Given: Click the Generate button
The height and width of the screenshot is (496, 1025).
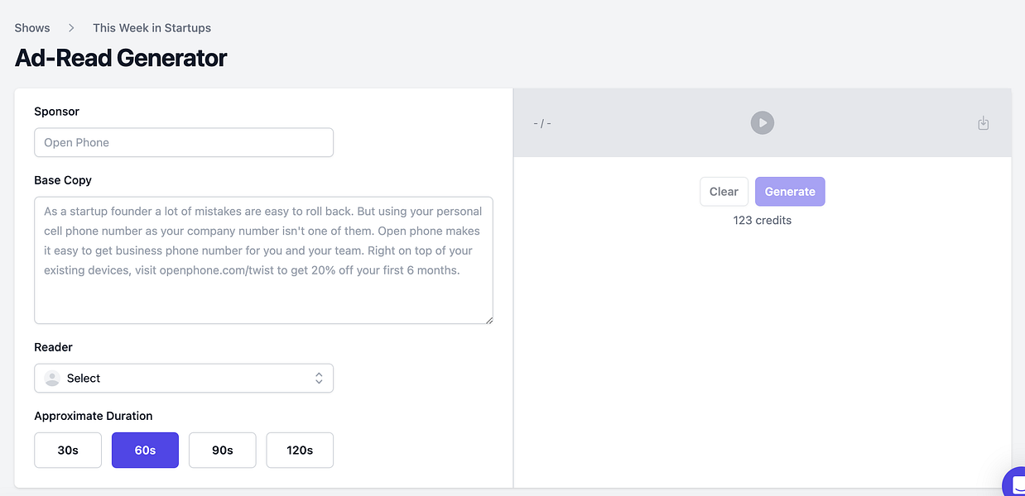Looking at the screenshot, I should point(790,192).
